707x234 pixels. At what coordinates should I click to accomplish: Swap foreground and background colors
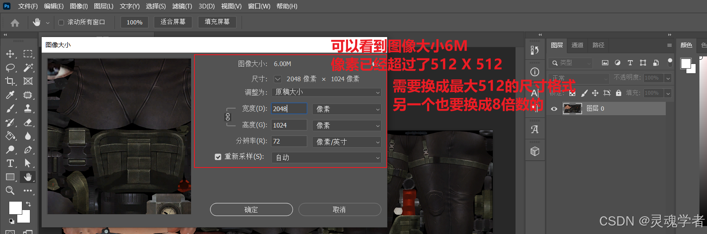[28, 204]
